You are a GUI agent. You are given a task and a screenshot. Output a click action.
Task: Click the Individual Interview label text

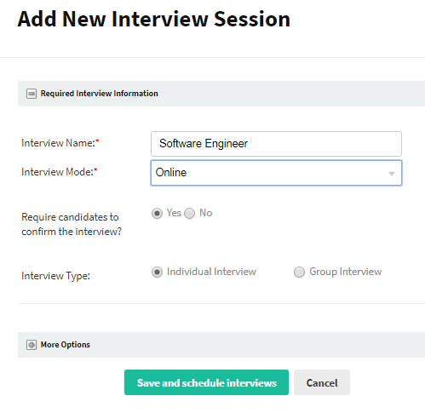click(211, 272)
